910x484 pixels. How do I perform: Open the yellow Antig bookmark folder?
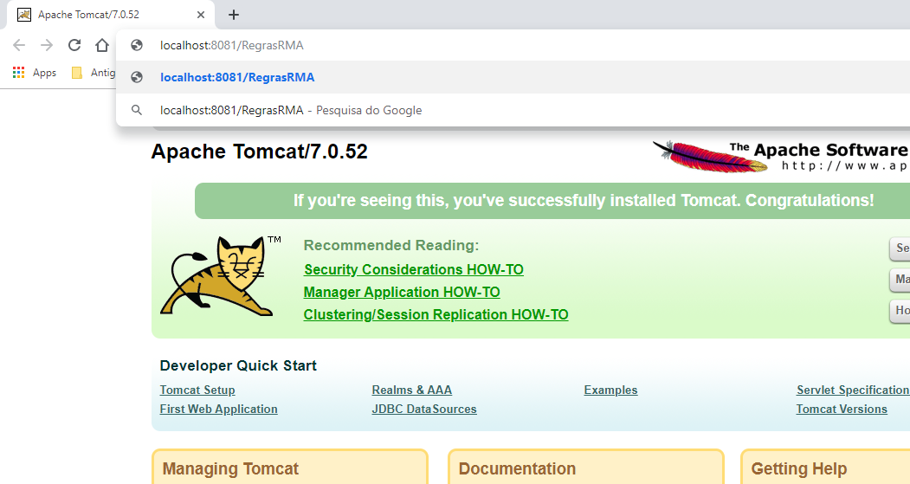tap(93, 73)
